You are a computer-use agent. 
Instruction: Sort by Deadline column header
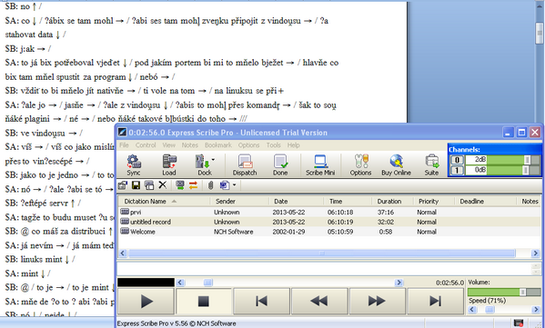485,202
